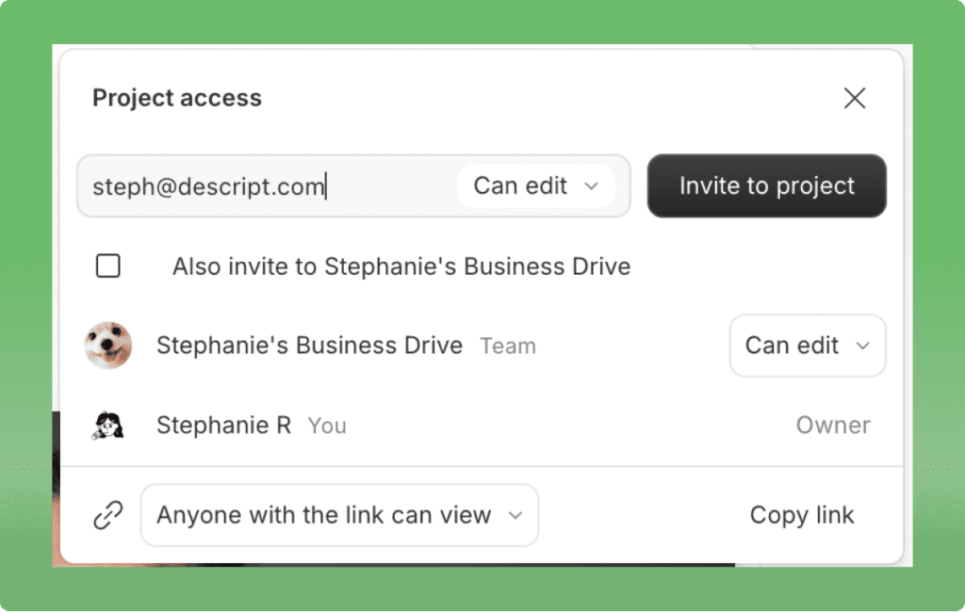Click the chevron beside the first Can edit

click(594, 186)
